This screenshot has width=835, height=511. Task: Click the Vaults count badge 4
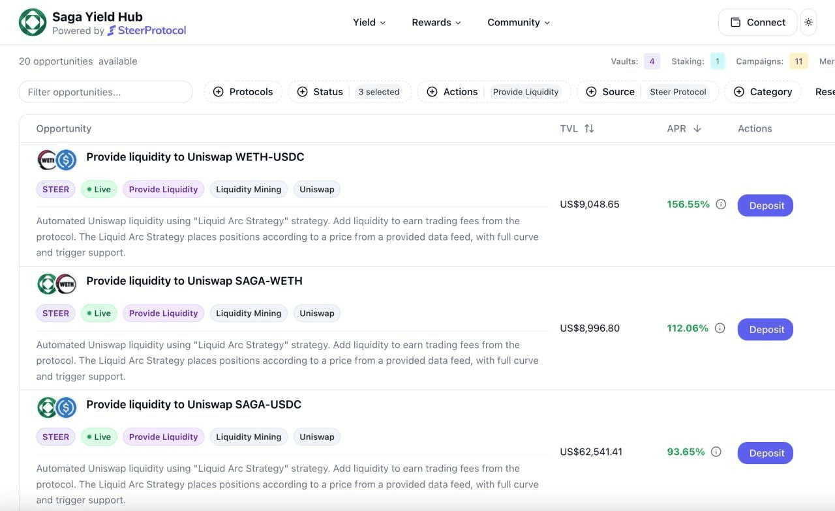652,61
